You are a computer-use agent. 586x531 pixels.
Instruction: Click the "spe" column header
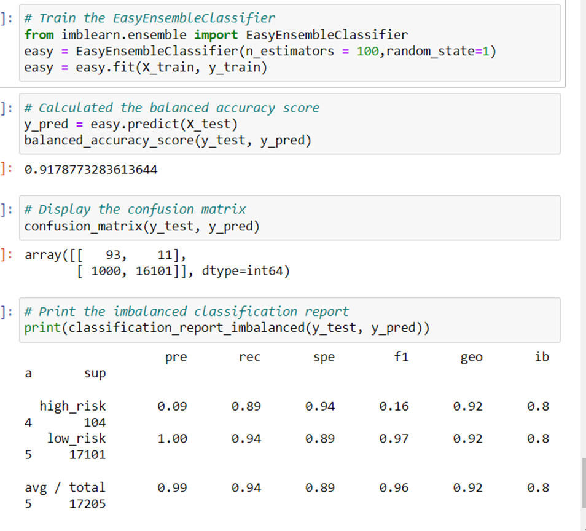click(324, 358)
